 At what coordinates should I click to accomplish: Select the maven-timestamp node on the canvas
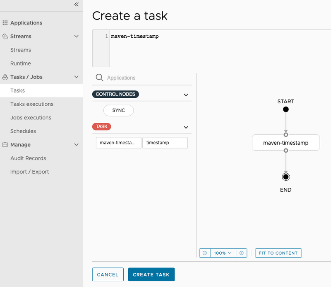[285, 142]
